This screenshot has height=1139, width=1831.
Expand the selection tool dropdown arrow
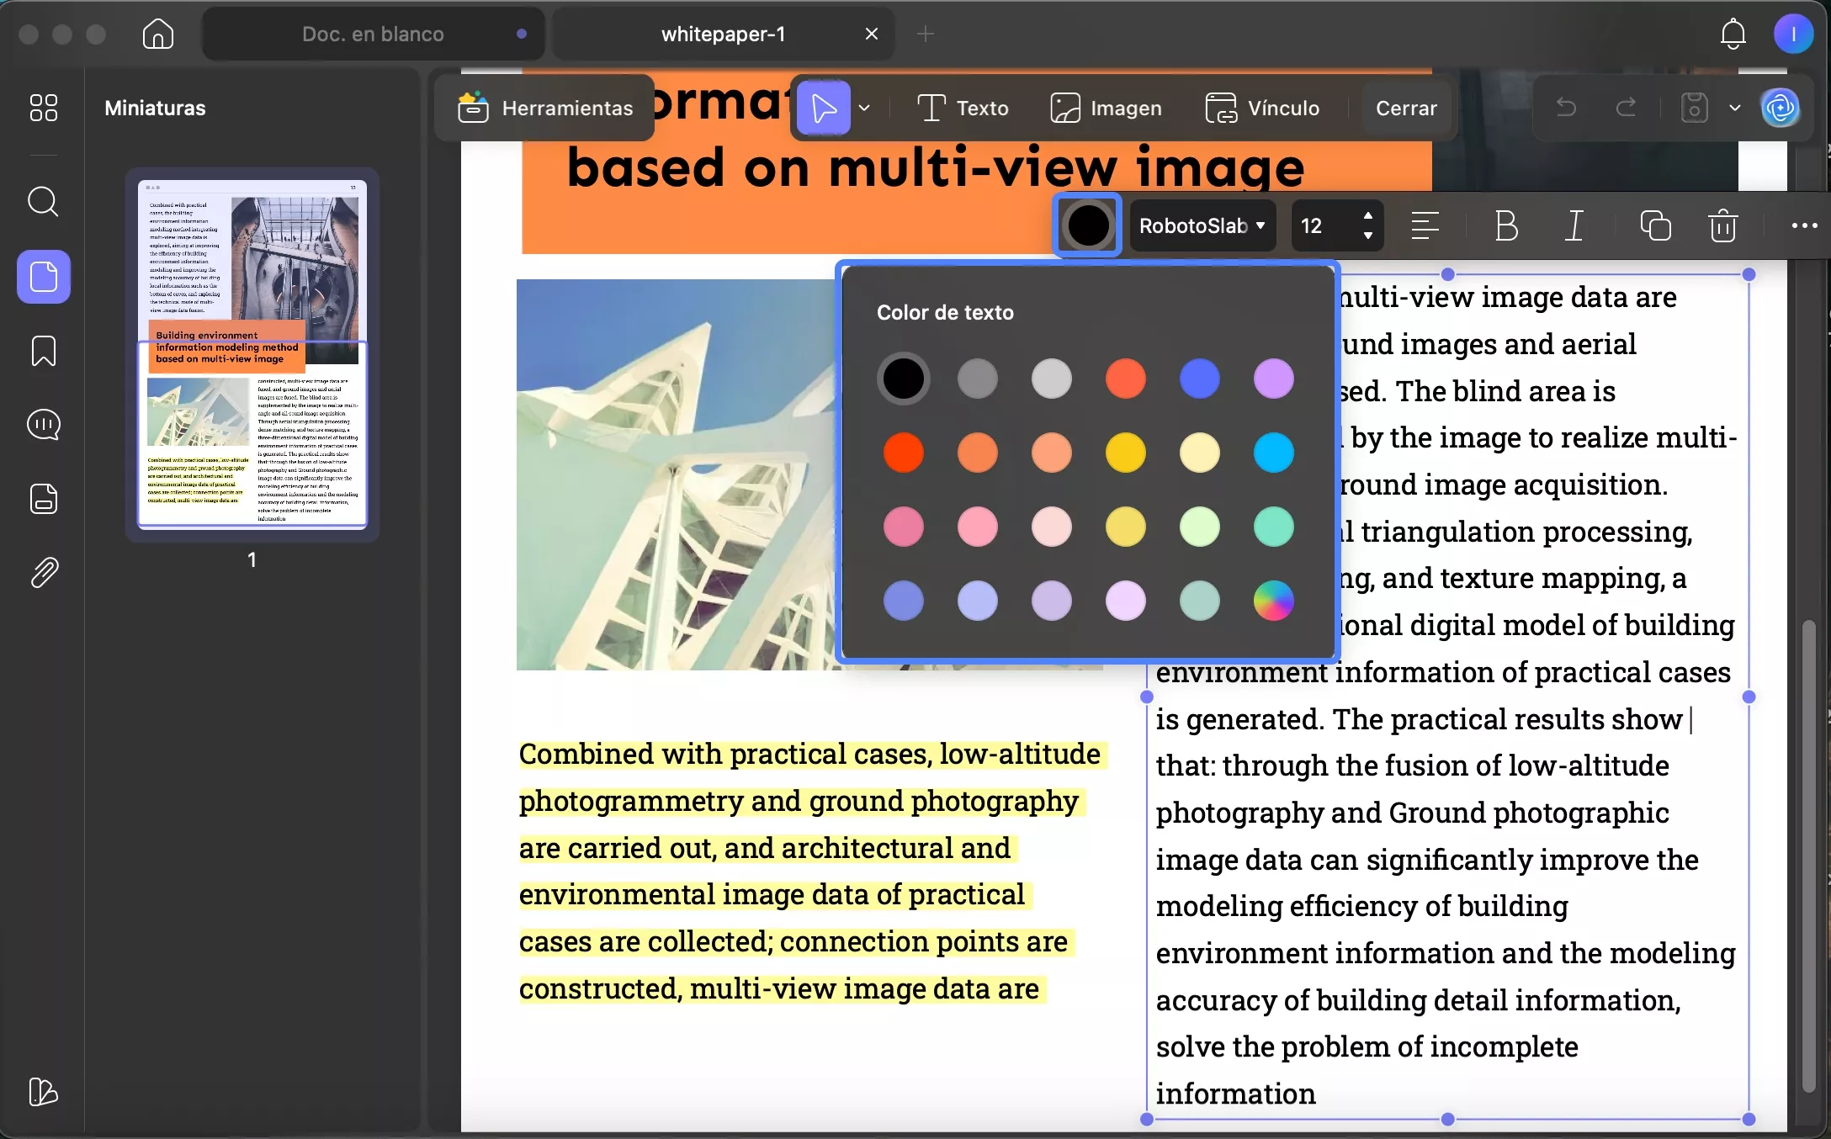point(864,108)
